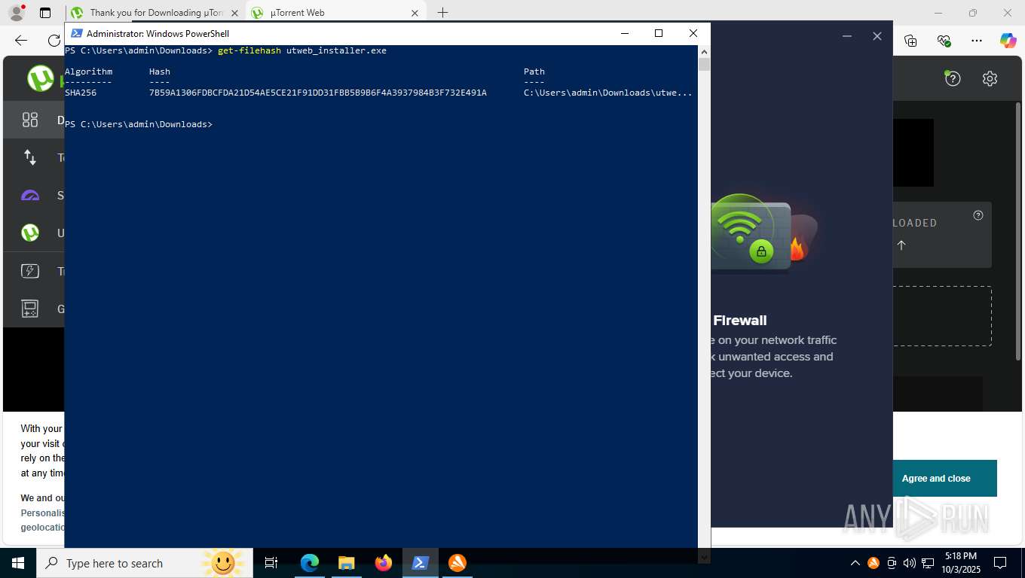Close the µTorrent Web tab

pyautogui.click(x=415, y=13)
